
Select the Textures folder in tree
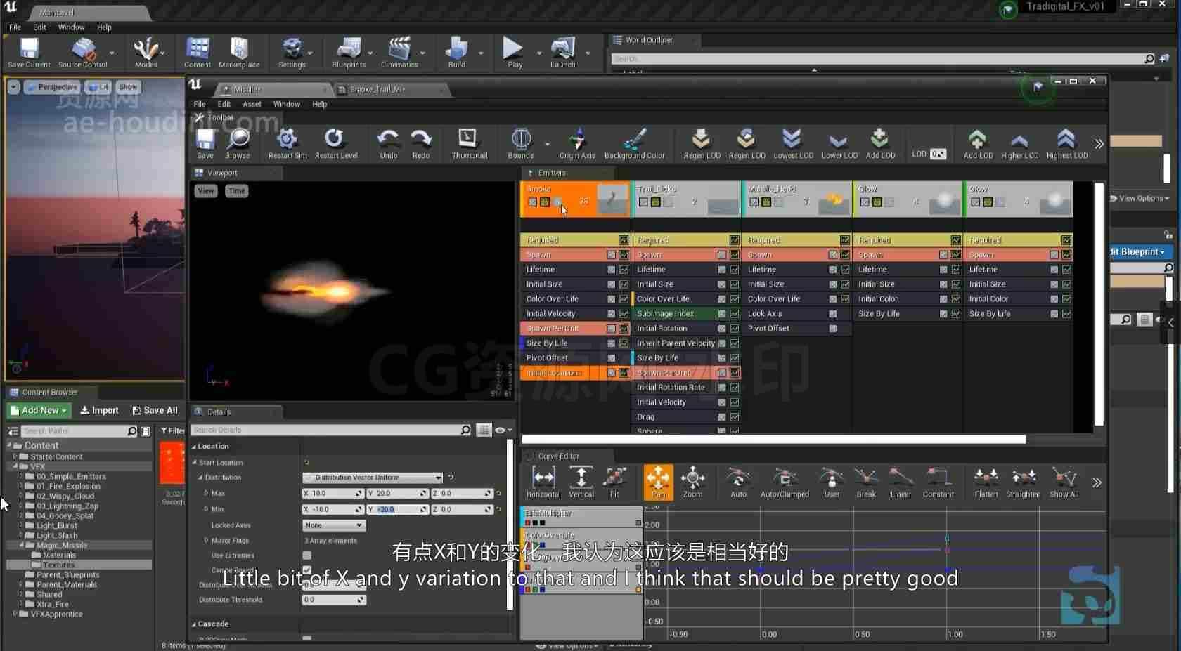click(58, 565)
